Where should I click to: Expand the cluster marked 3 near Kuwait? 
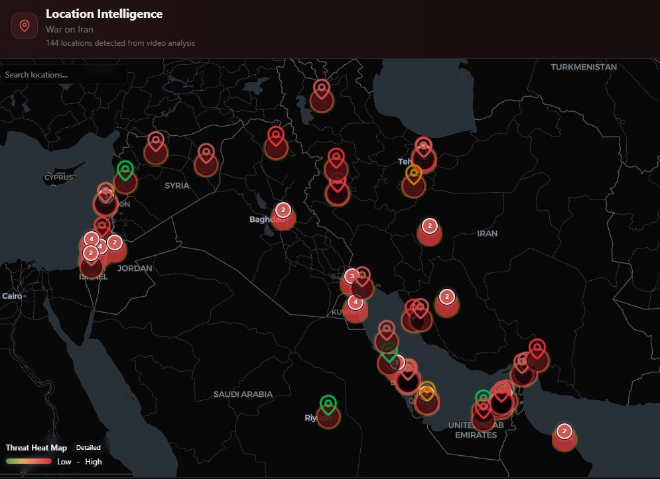tap(352, 274)
